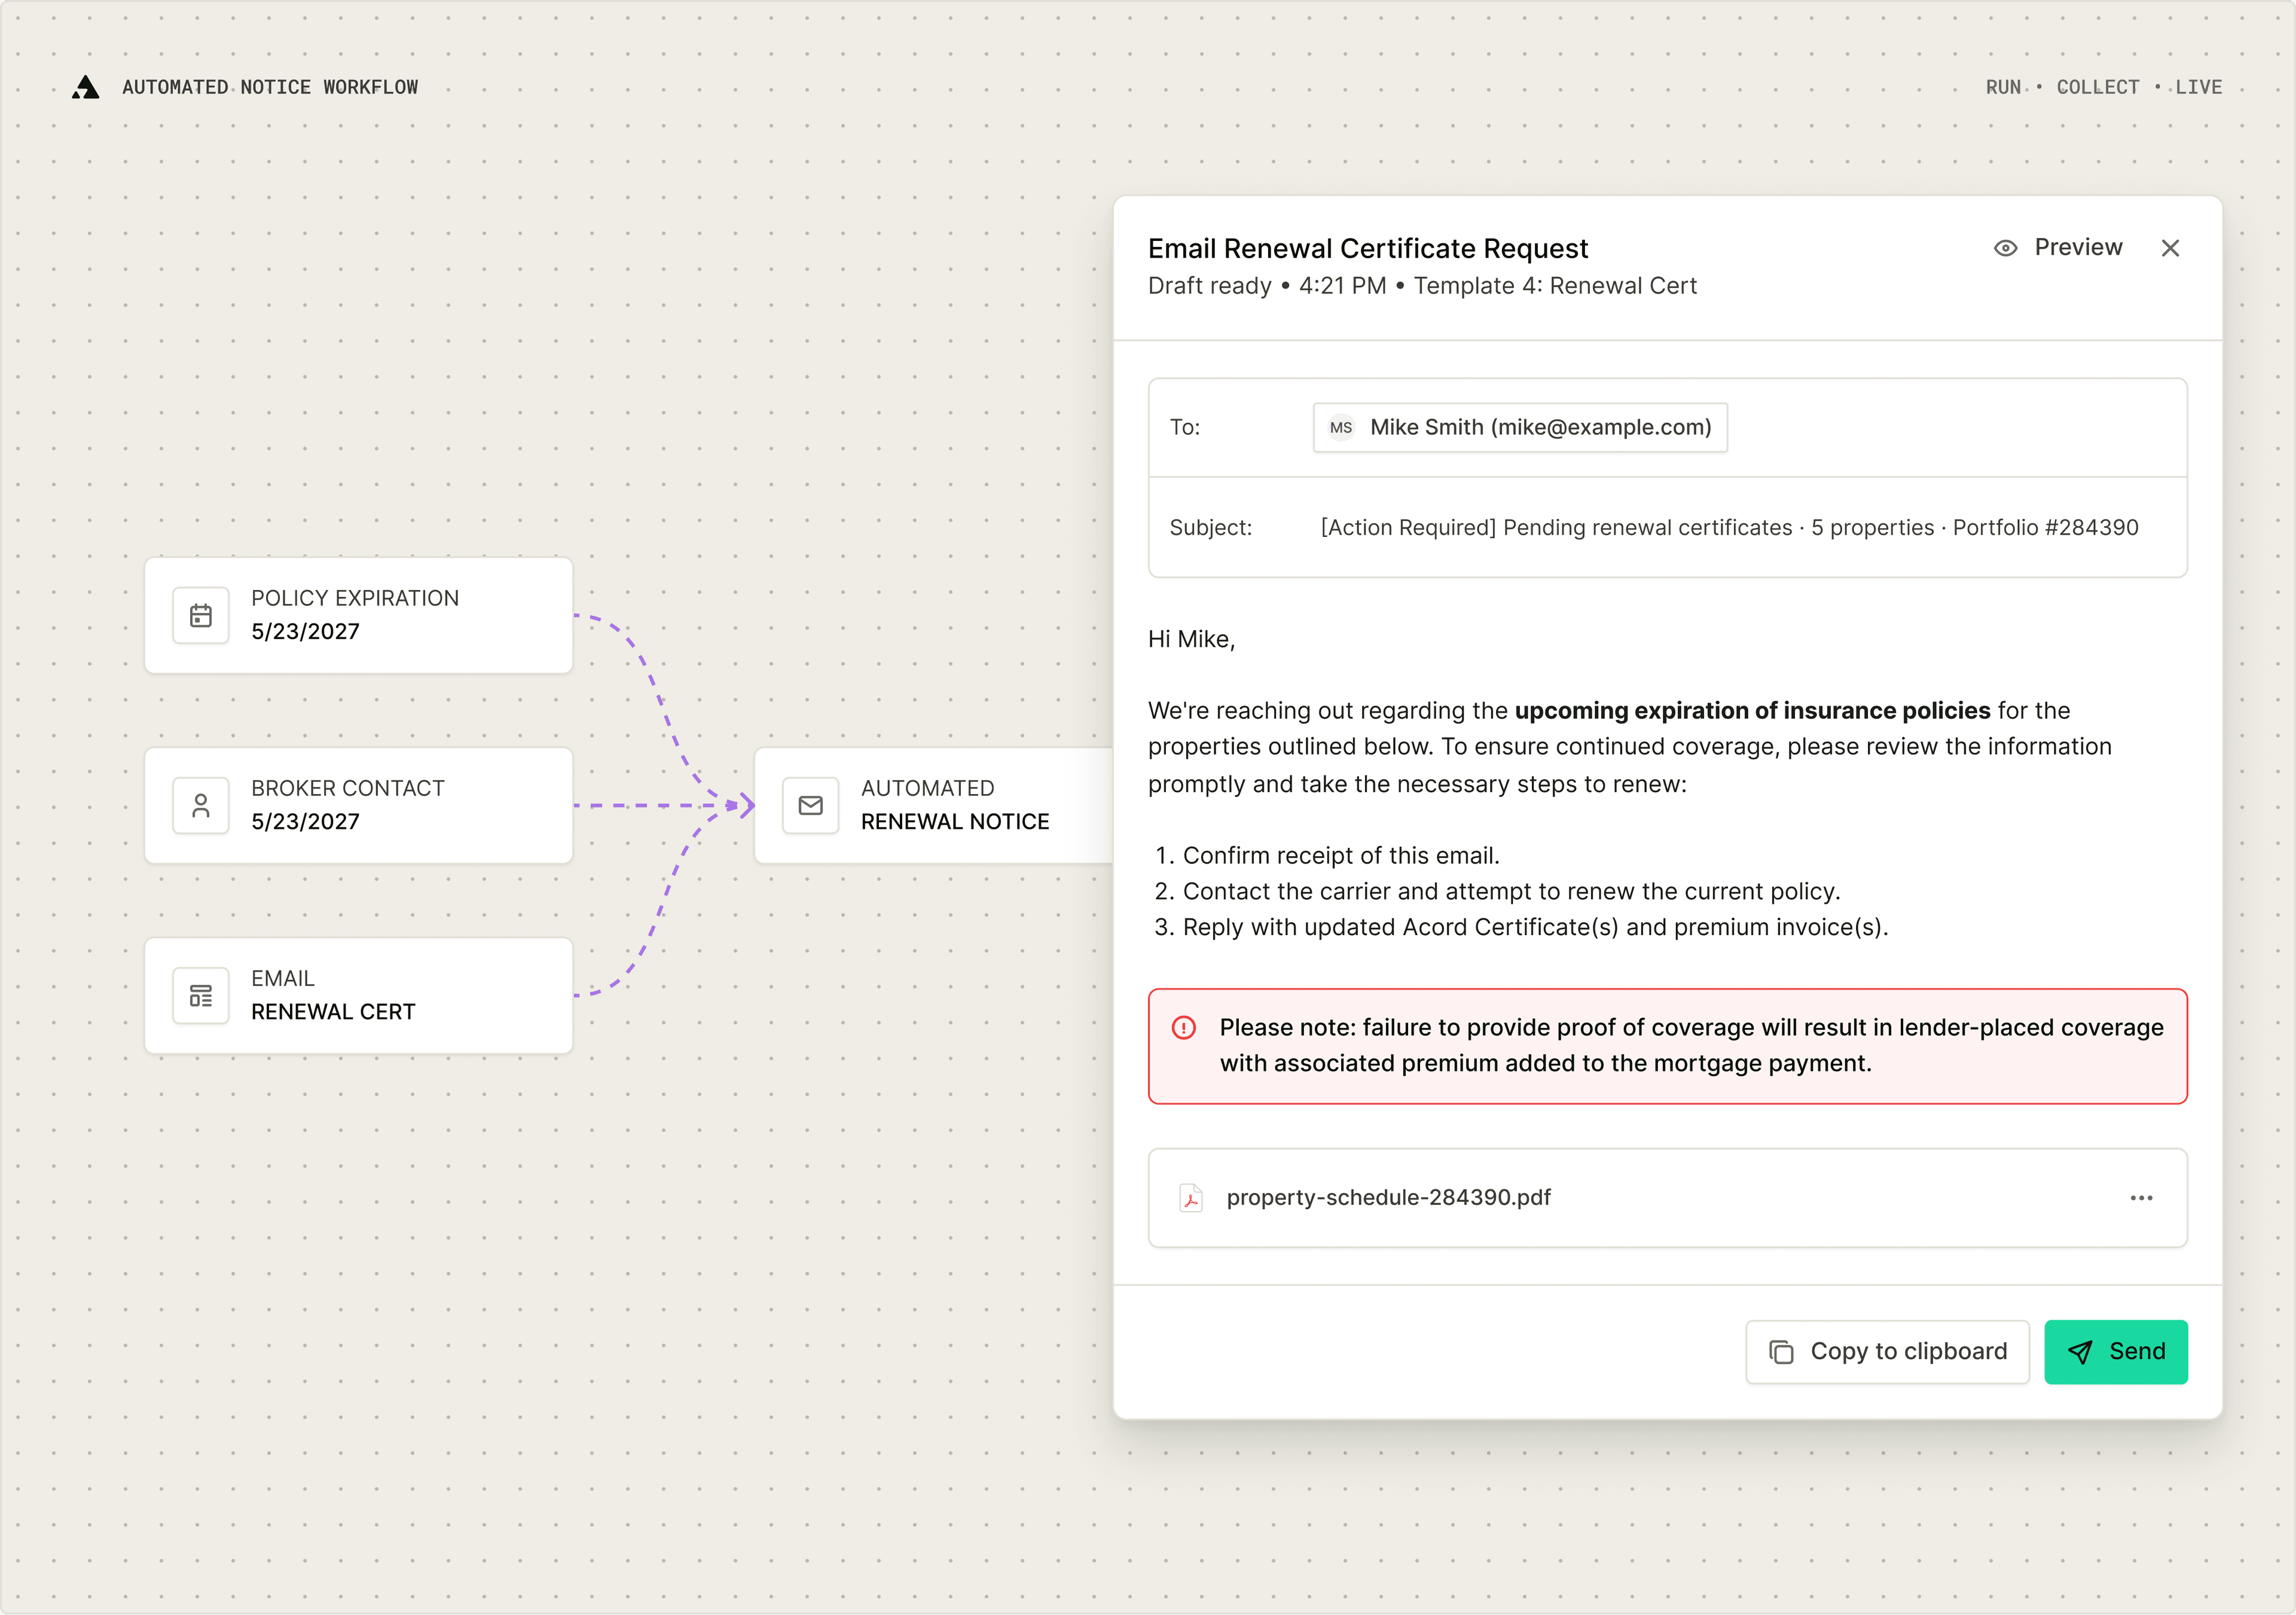The image size is (2296, 1615).
Task: Click into the Subject field text
Action: pyautogui.click(x=1729, y=528)
